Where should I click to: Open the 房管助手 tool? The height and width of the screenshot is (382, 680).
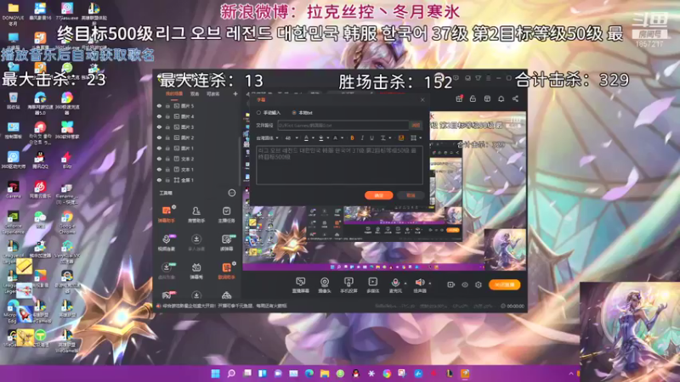(196, 214)
